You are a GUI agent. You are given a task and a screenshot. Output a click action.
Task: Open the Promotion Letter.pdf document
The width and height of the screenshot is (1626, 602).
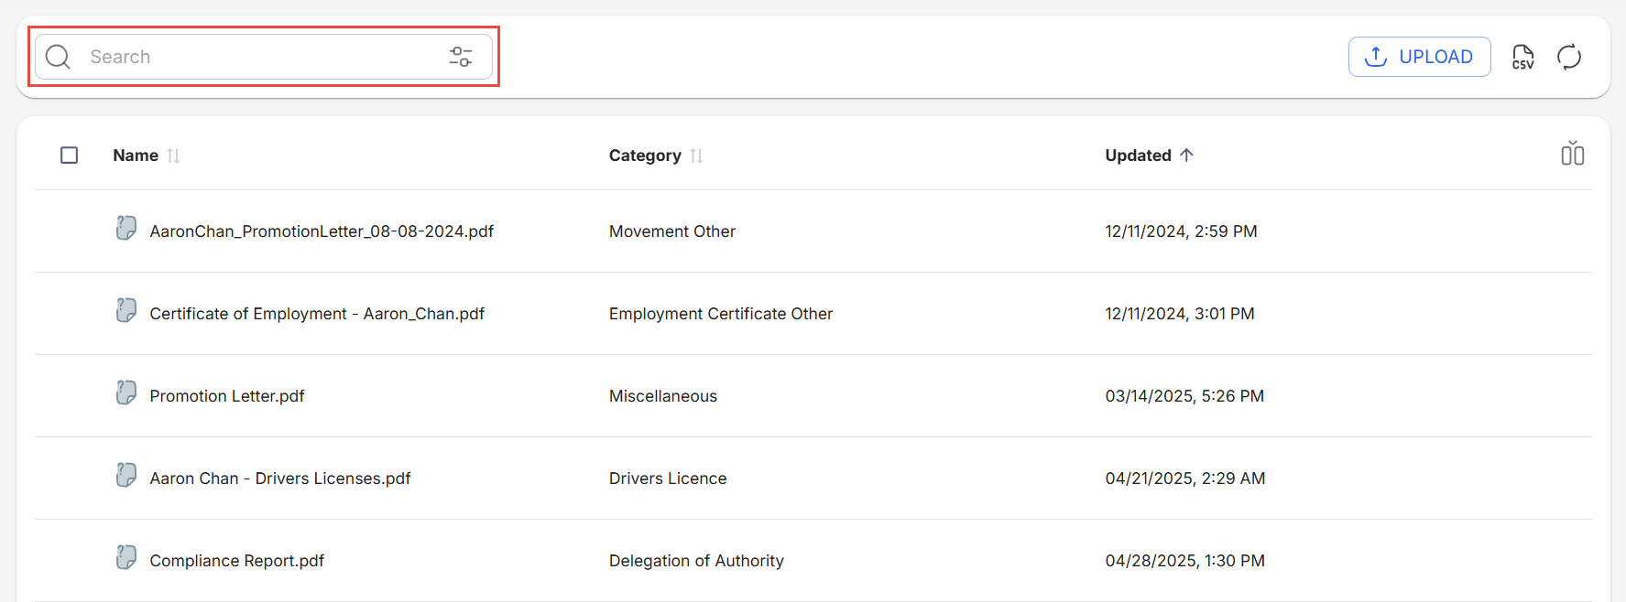226,396
